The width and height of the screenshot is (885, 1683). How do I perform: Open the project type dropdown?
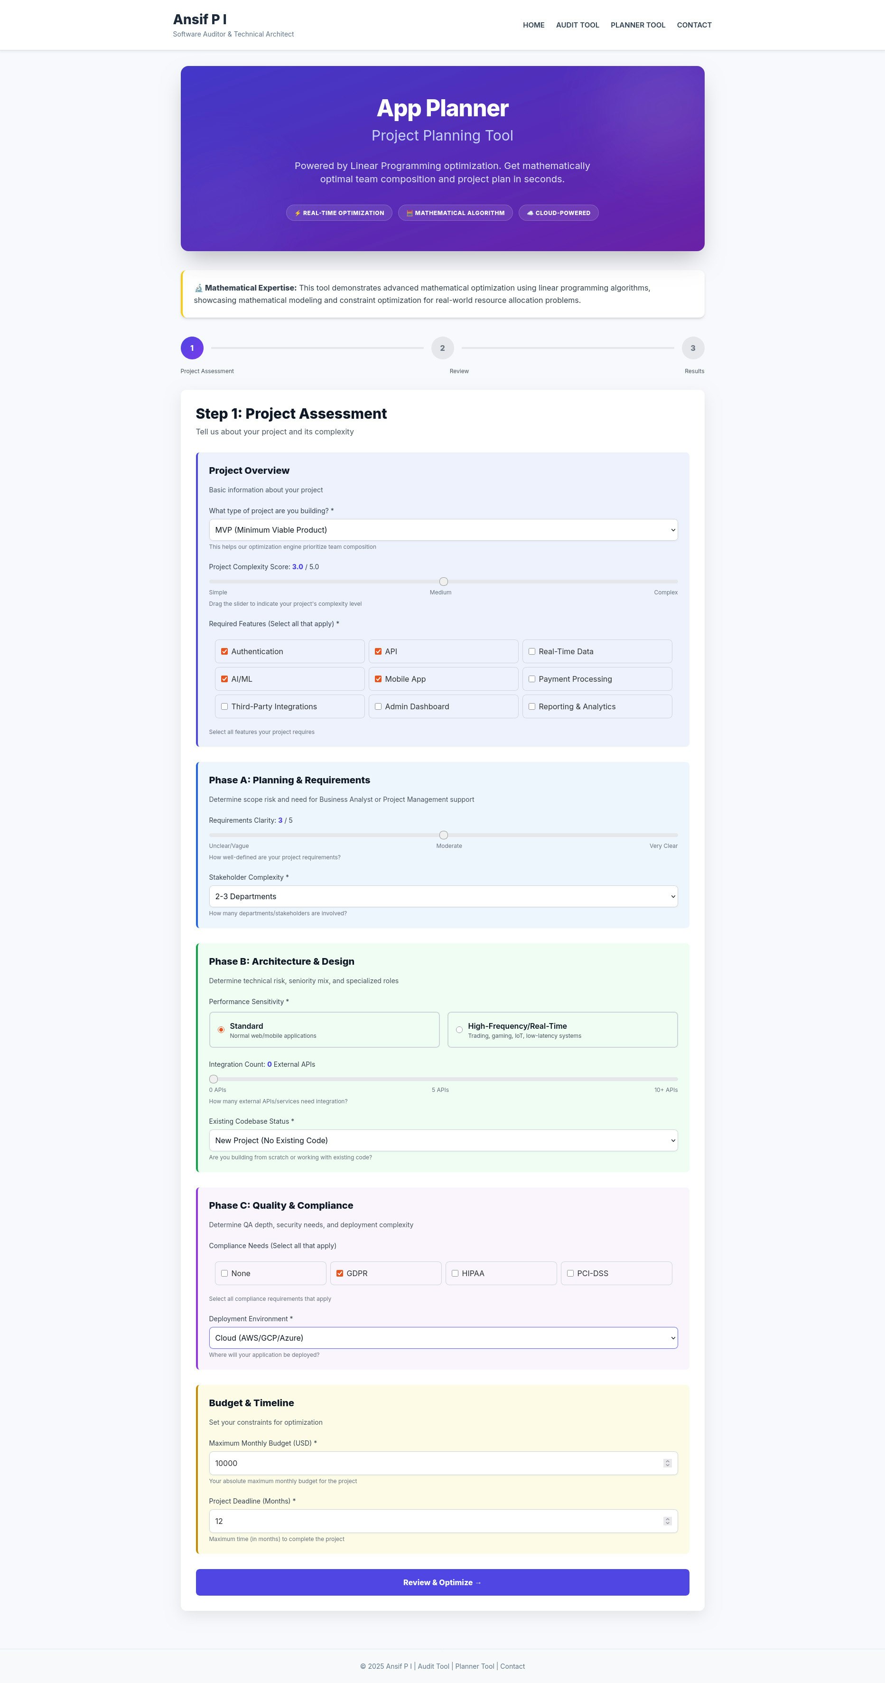444,529
